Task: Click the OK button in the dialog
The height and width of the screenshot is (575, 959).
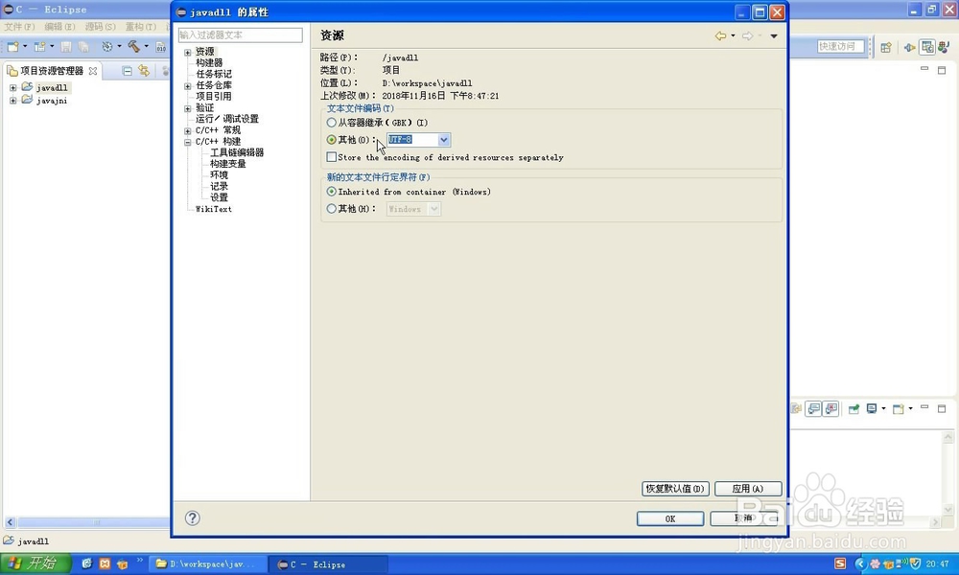Action: [669, 518]
